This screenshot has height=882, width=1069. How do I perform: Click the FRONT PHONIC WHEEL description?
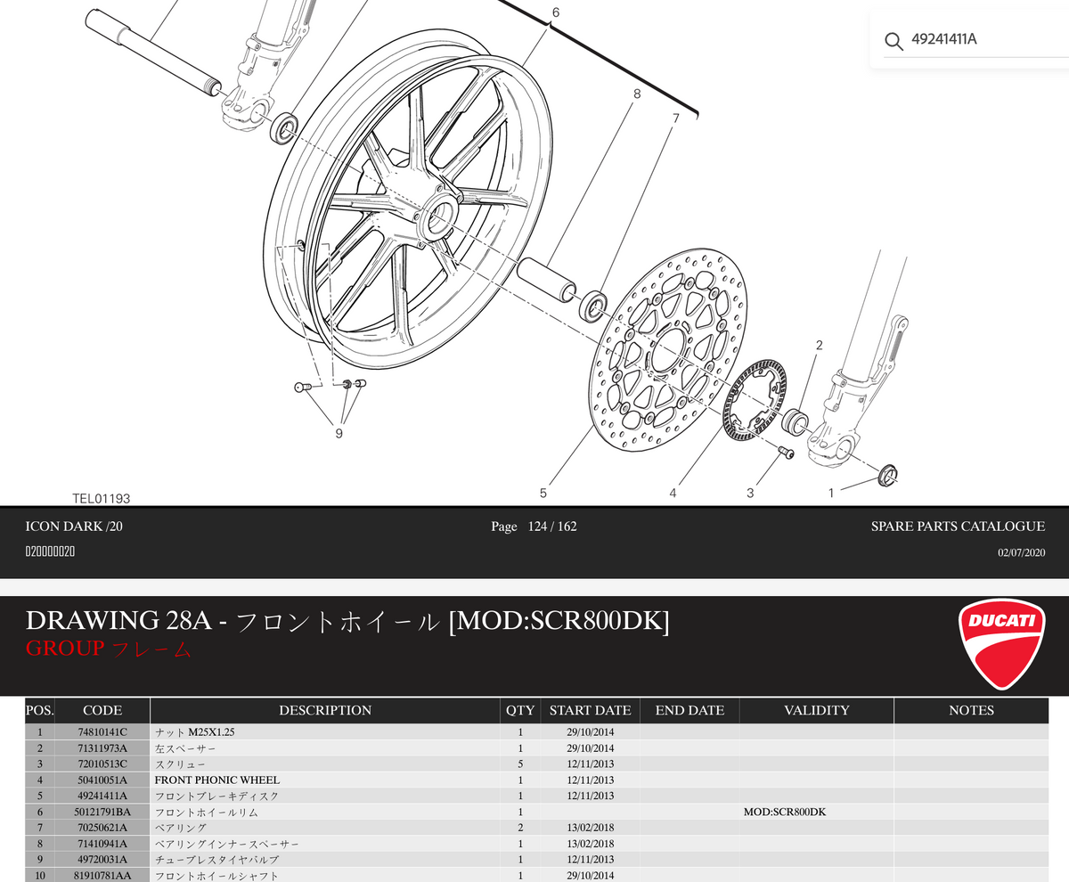coord(217,780)
